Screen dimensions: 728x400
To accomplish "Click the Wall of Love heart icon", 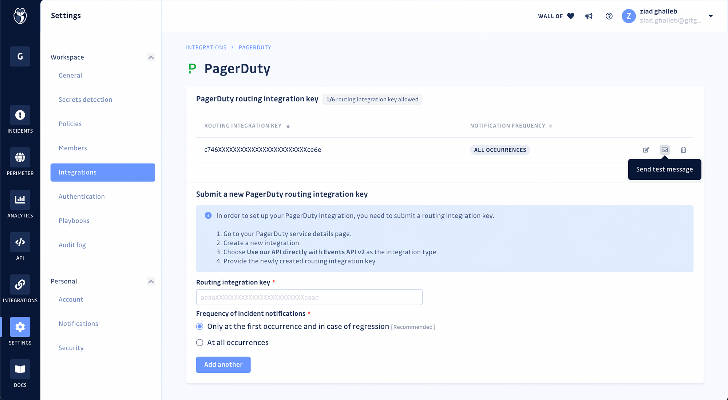I will [x=570, y=16].
